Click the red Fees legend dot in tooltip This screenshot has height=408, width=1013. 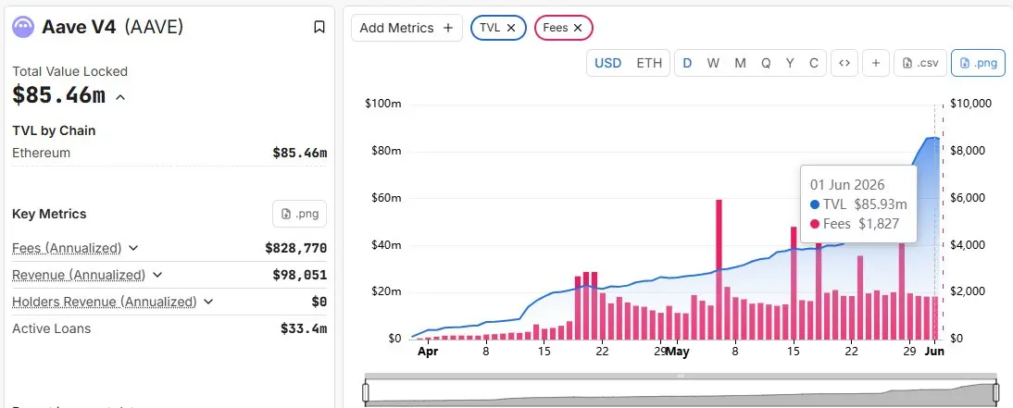815,224
